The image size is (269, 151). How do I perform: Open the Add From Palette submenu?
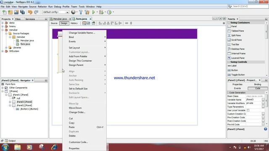(x=84, y=56)
